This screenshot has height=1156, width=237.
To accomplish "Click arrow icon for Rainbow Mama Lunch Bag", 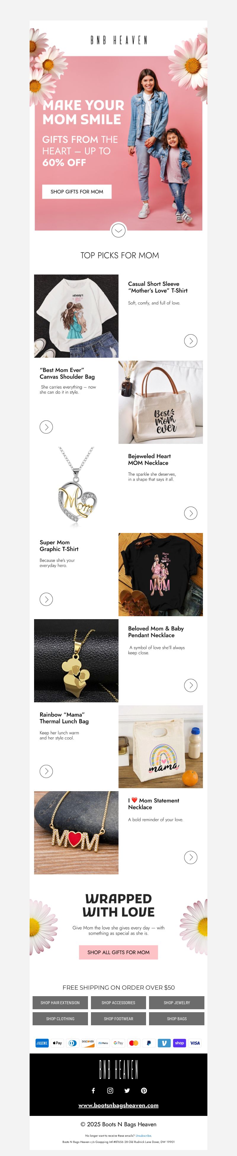I will [46, 771].
